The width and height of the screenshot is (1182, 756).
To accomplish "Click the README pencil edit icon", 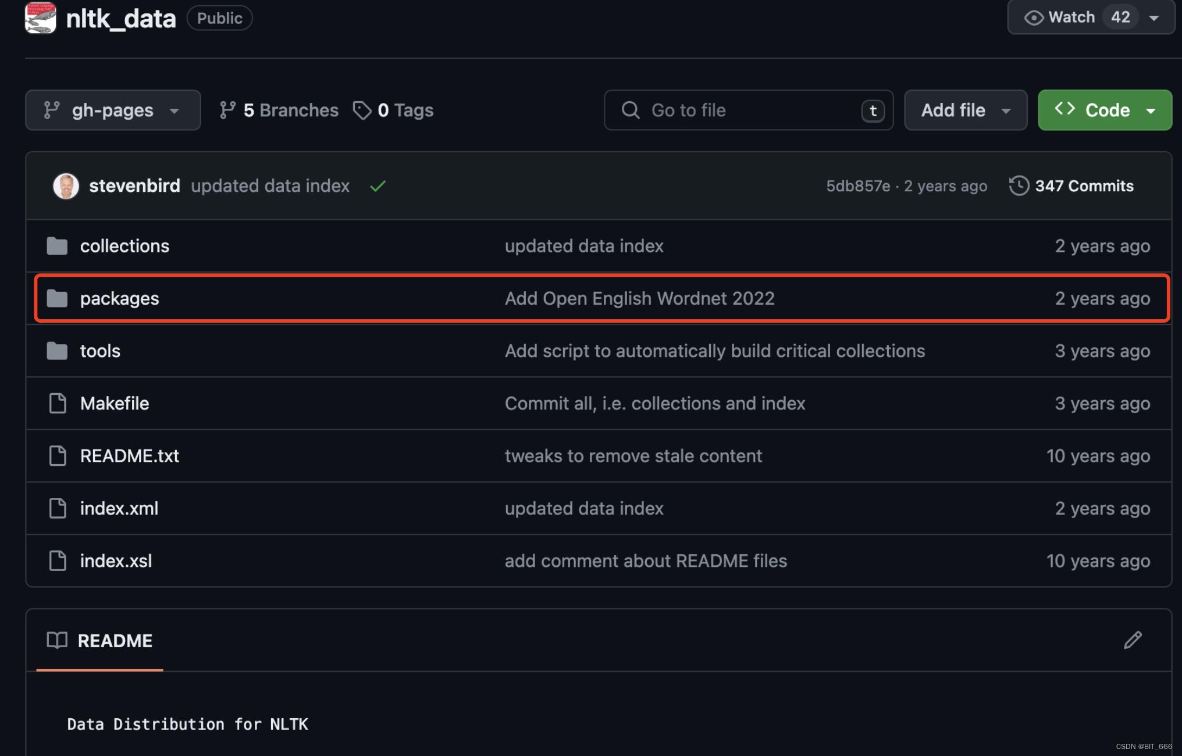I will [1132, 640].
